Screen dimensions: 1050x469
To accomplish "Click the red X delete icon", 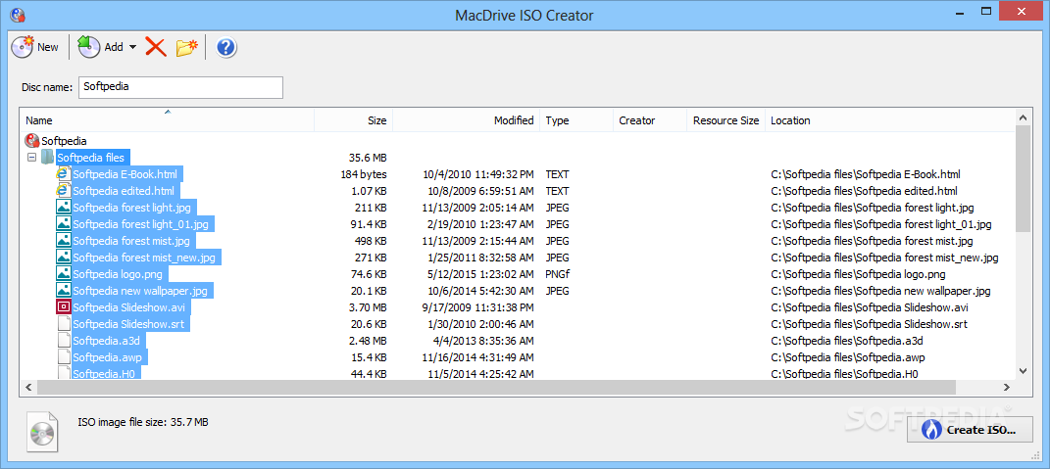I will point(156,47).
